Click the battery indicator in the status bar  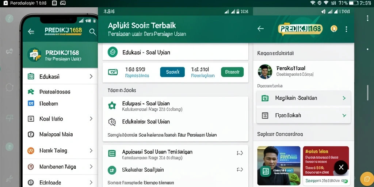[x=354, y=3]
